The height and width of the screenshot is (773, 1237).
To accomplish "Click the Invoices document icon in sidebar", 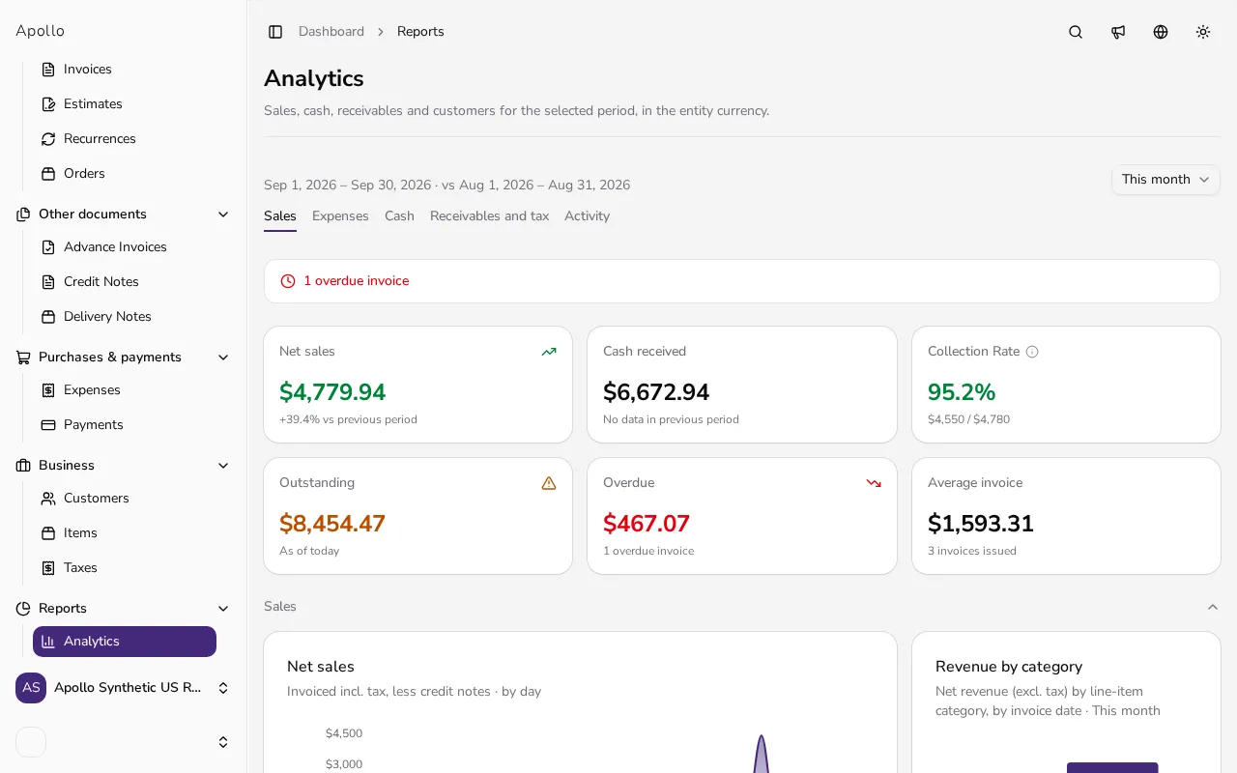I will [48, 70].
